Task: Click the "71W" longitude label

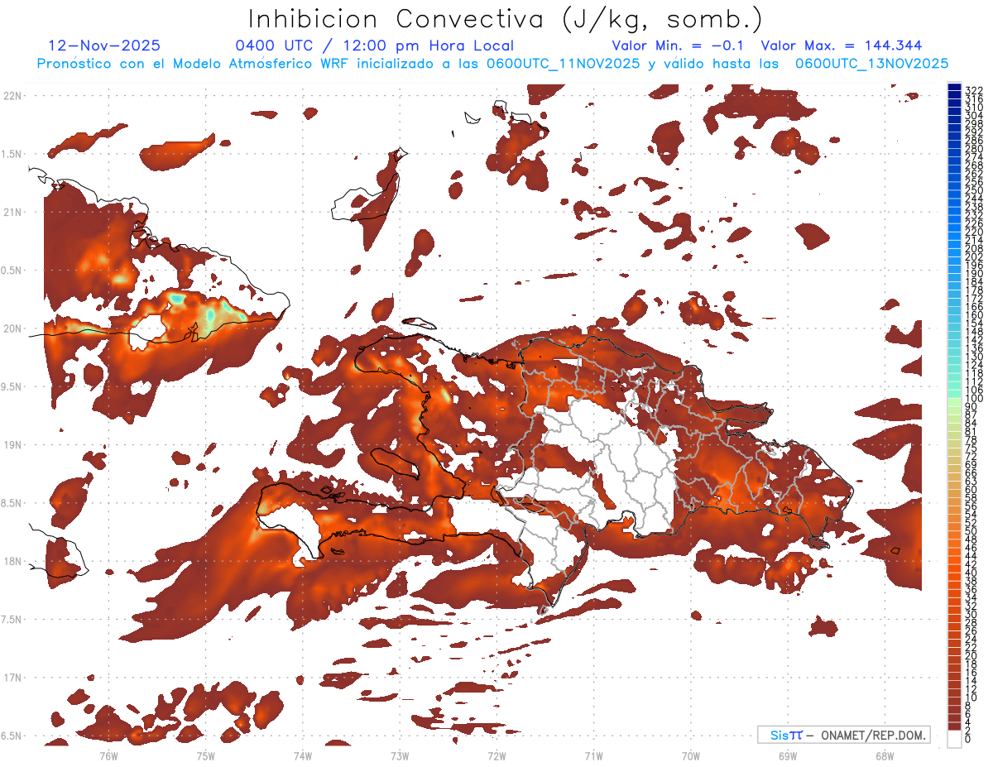Action: click(593, 755)
